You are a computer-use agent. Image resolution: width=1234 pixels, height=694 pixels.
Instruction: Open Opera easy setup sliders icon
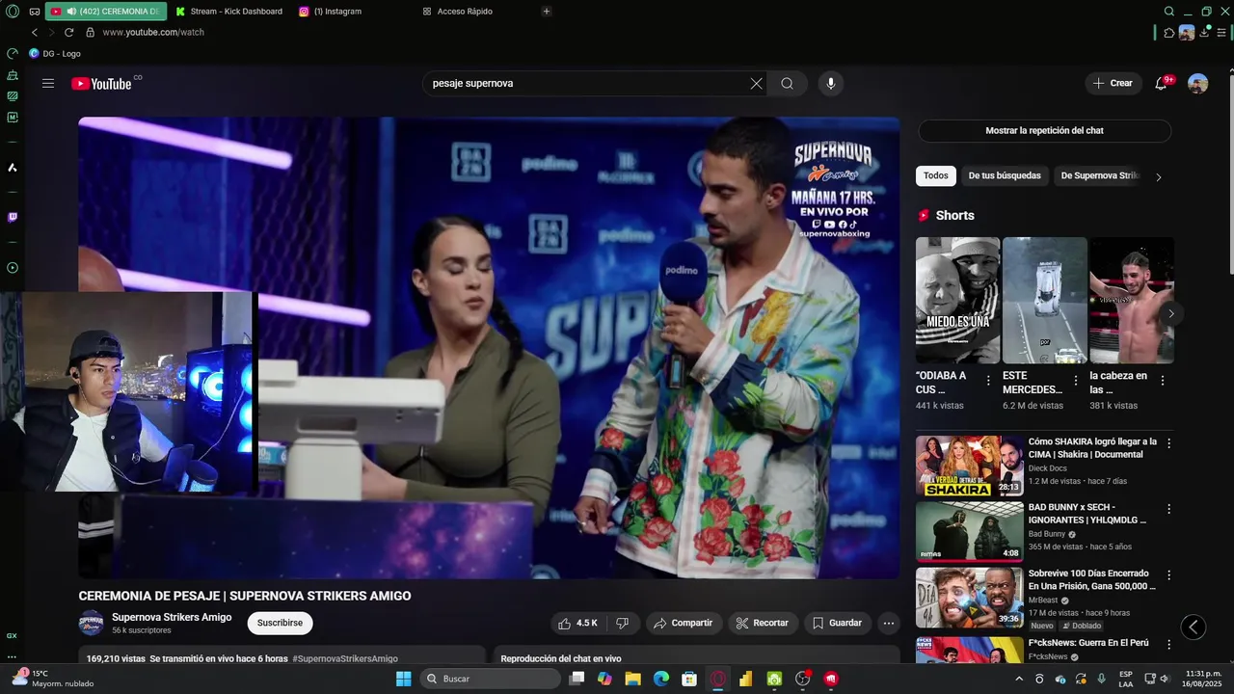(1221, 33)
